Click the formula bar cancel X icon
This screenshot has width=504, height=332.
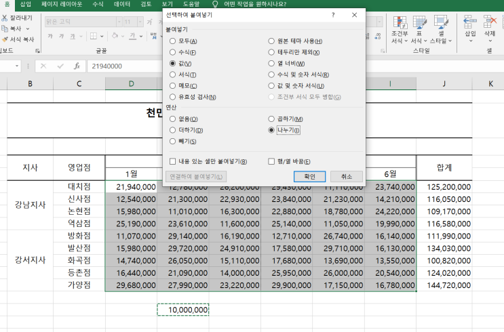click(x=43, y=66)
